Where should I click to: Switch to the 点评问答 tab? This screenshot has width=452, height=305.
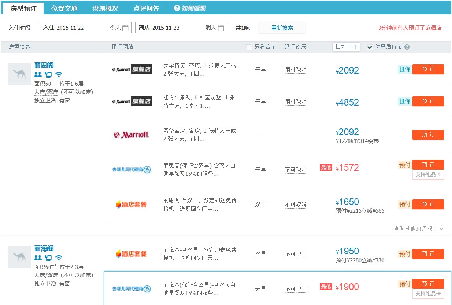[x=146, y=8]
